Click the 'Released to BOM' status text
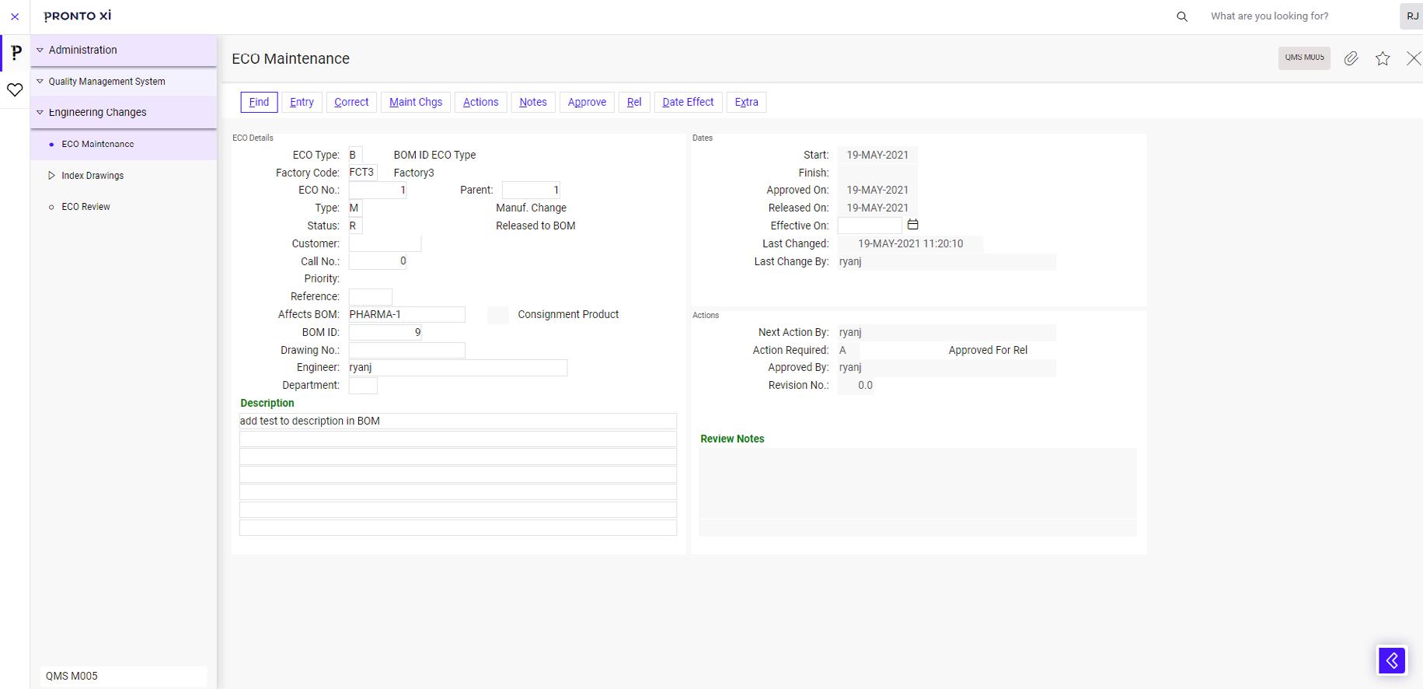The image size is (1423, 689). coord(535,226)
